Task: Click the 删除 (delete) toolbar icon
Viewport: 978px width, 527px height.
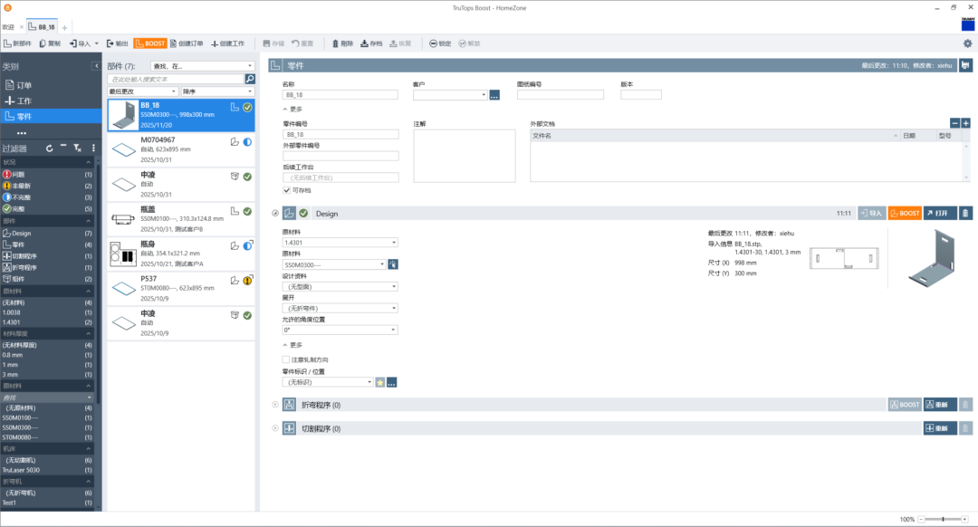Action: (342, 43)
